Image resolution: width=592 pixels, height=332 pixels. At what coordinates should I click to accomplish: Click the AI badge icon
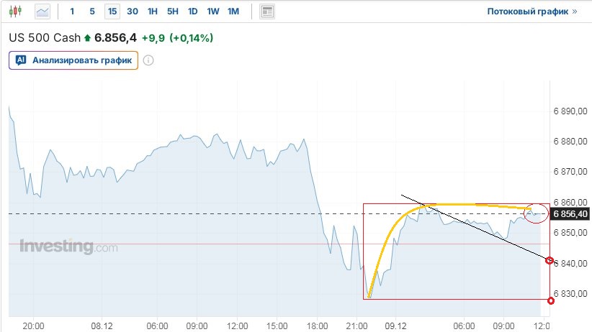point(21,60)
